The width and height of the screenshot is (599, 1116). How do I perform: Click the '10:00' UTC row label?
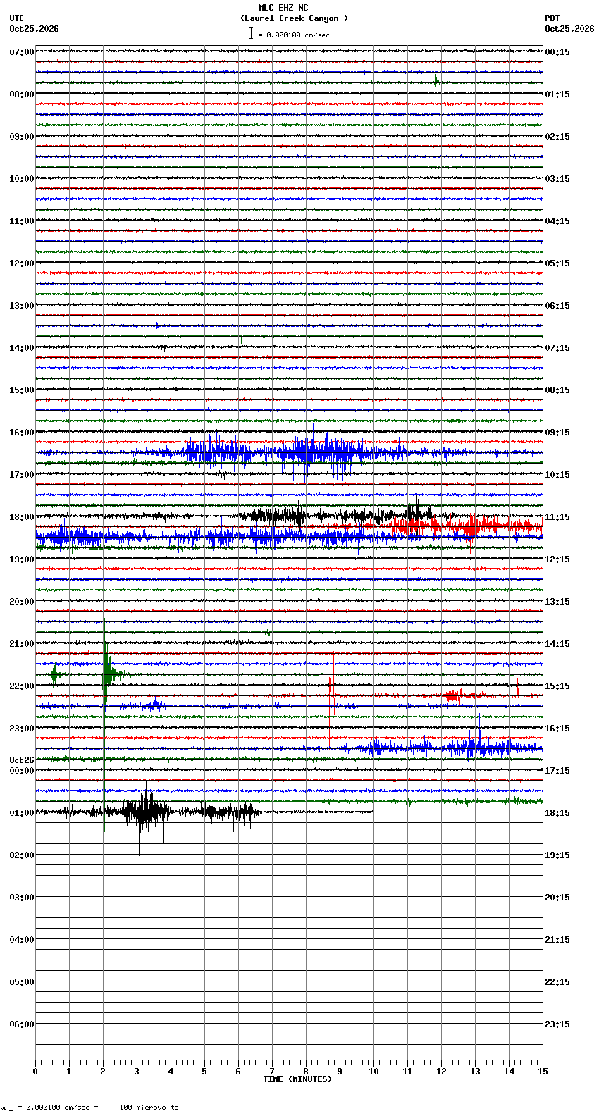pos(22,179)
